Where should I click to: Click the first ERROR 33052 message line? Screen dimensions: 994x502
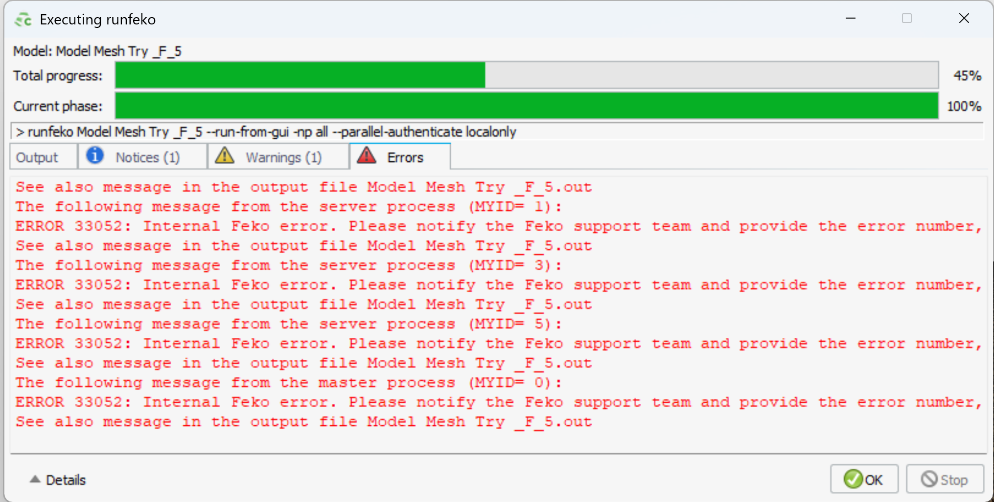(499, 226)
